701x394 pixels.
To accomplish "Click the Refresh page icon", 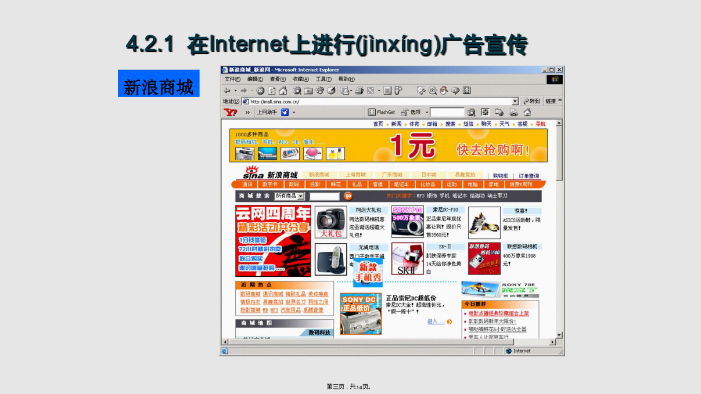I will coord(272,91).
